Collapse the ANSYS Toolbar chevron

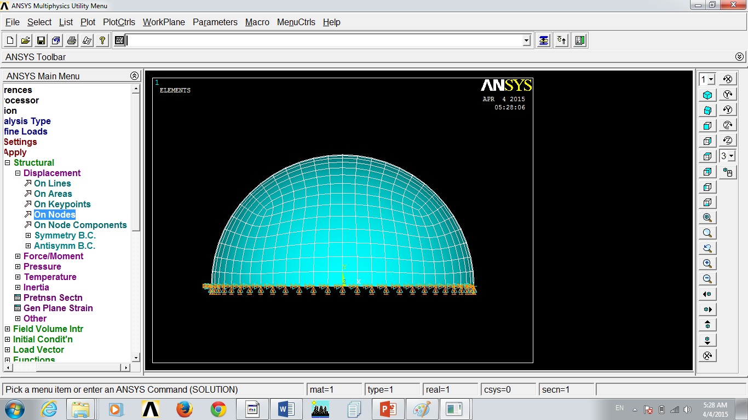(740, 57)
